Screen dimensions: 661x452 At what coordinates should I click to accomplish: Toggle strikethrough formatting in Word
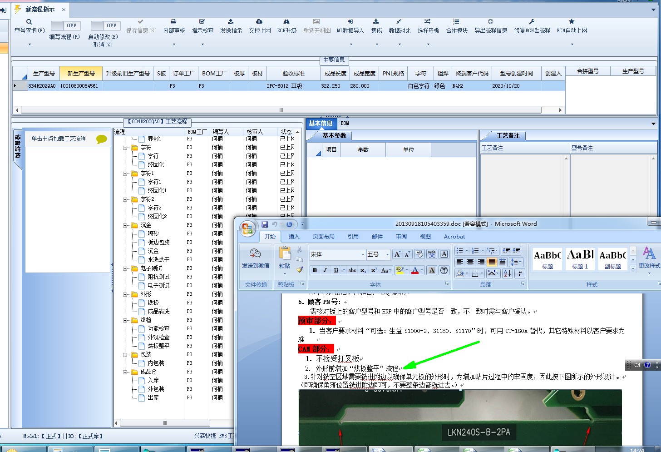point(352,270)
